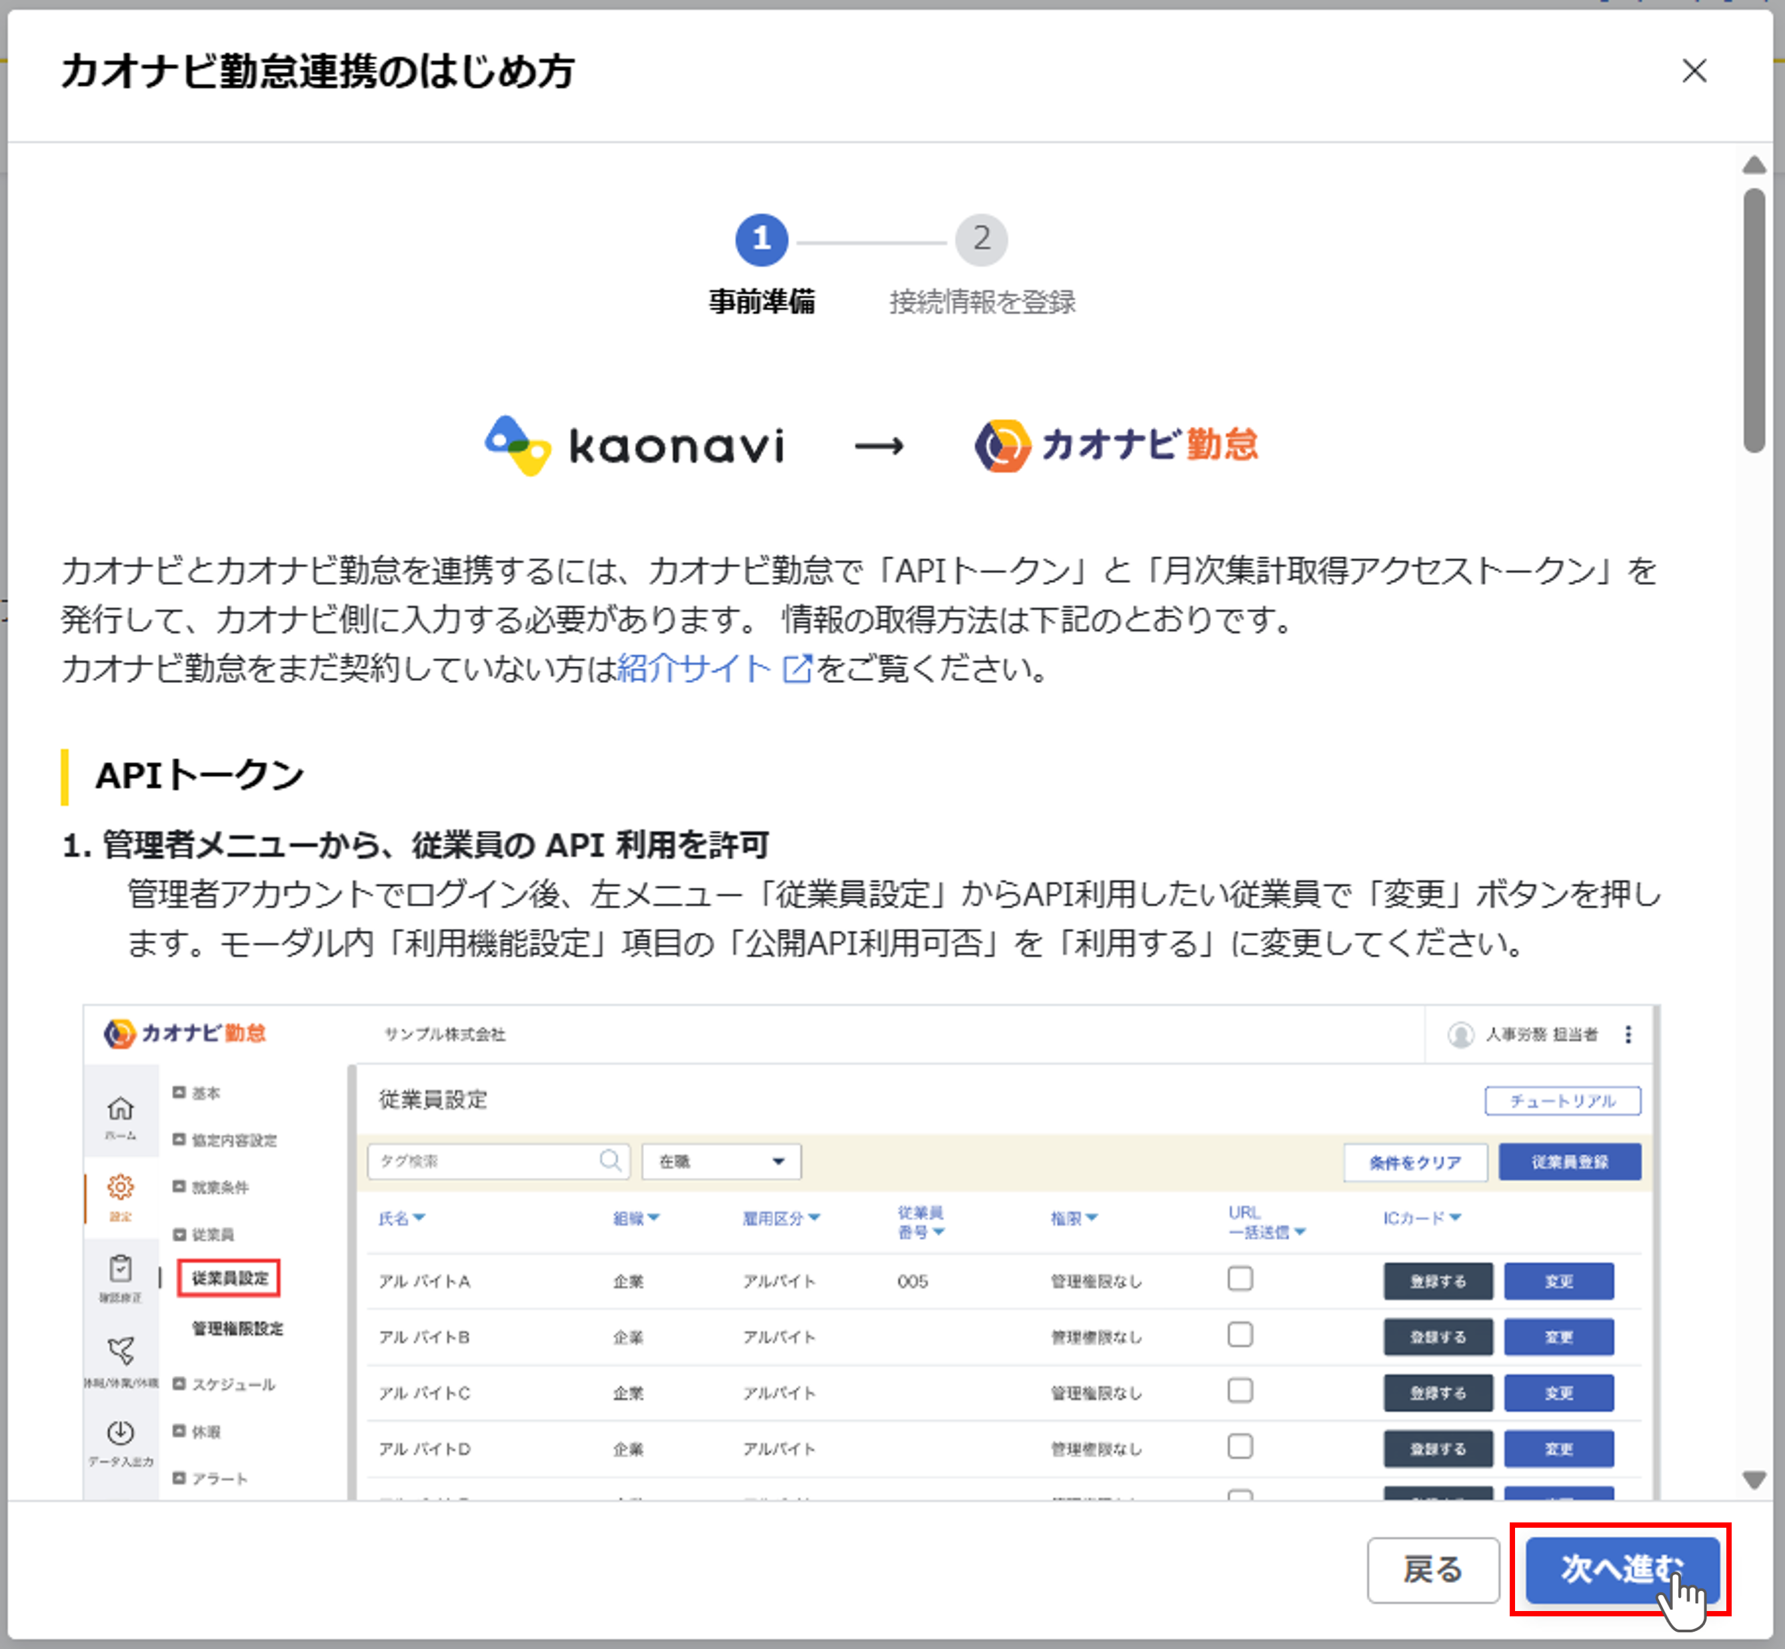Click the search magnifier in タグ検索 field

(x=611, y=1160)
